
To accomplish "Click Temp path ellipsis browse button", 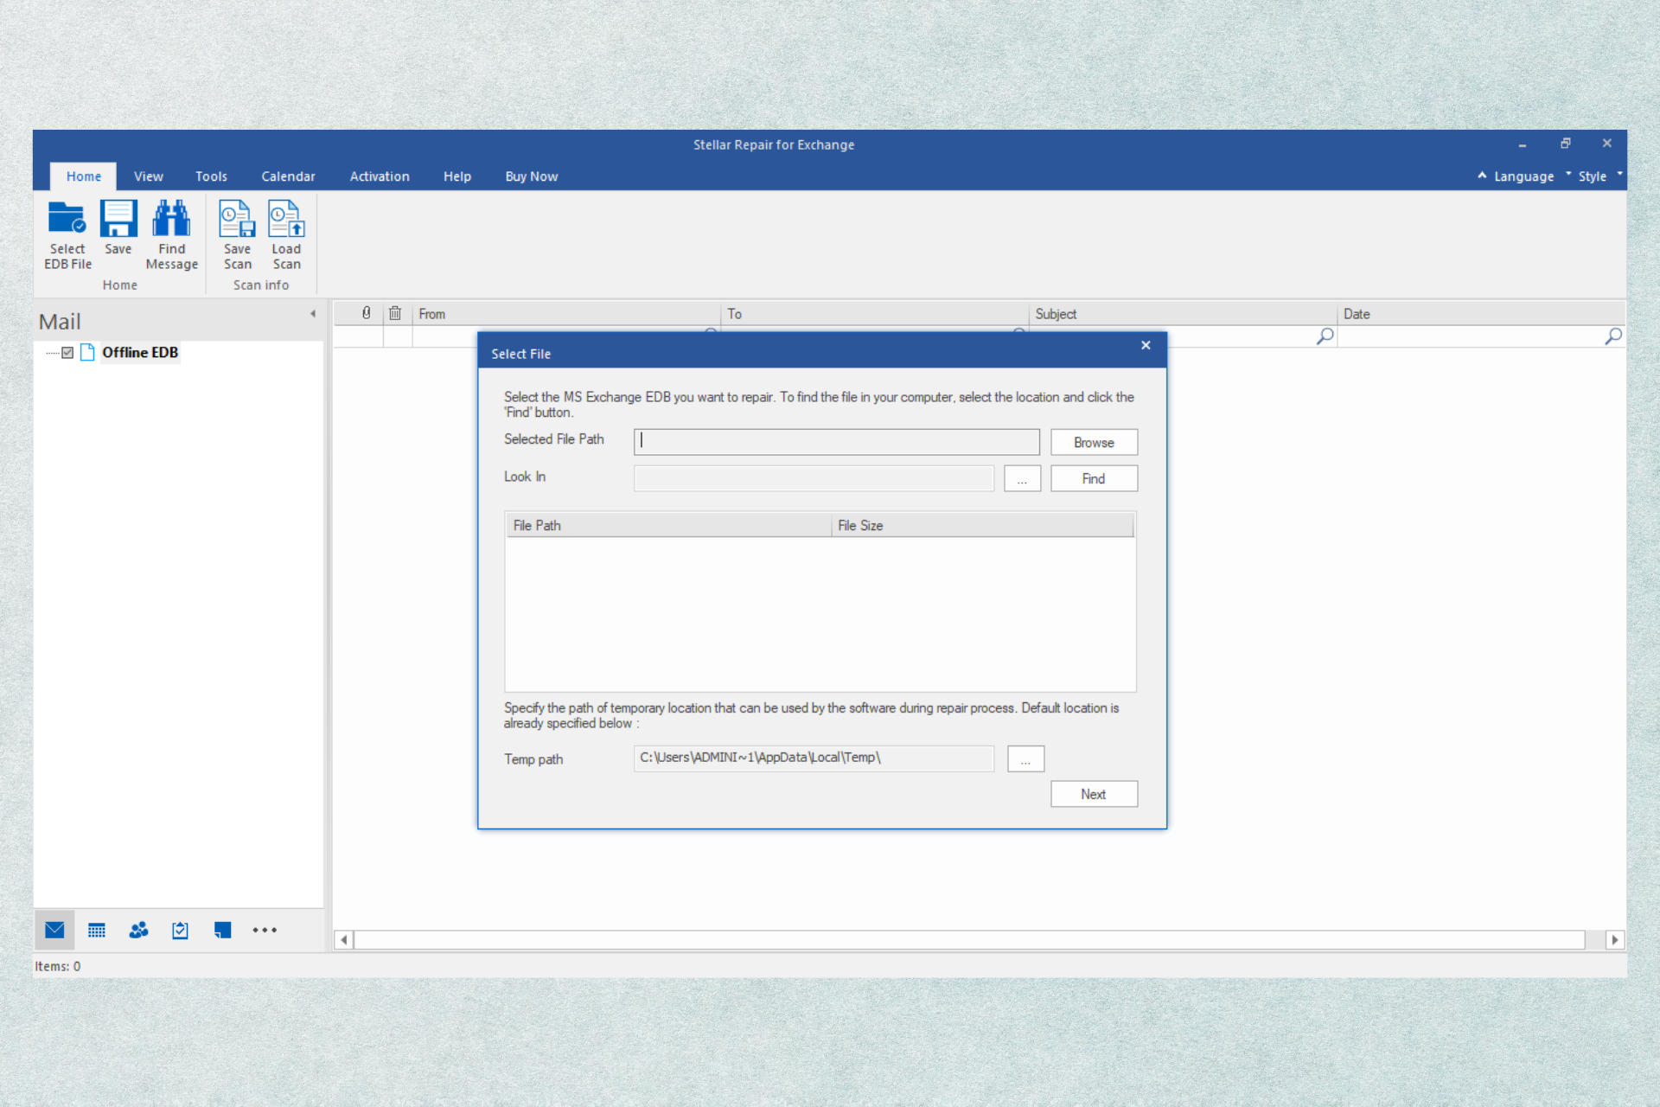I will [1025, 758].
